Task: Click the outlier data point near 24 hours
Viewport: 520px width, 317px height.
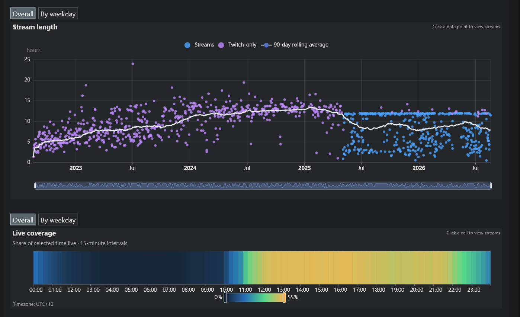Action: pyautogui.click(x=133, y=64)
